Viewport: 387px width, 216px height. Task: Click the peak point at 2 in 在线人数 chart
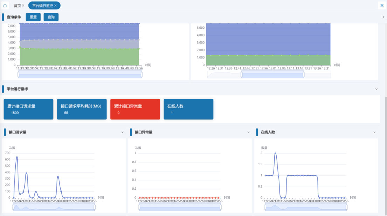pyautogui.click(x=275, y=153)
